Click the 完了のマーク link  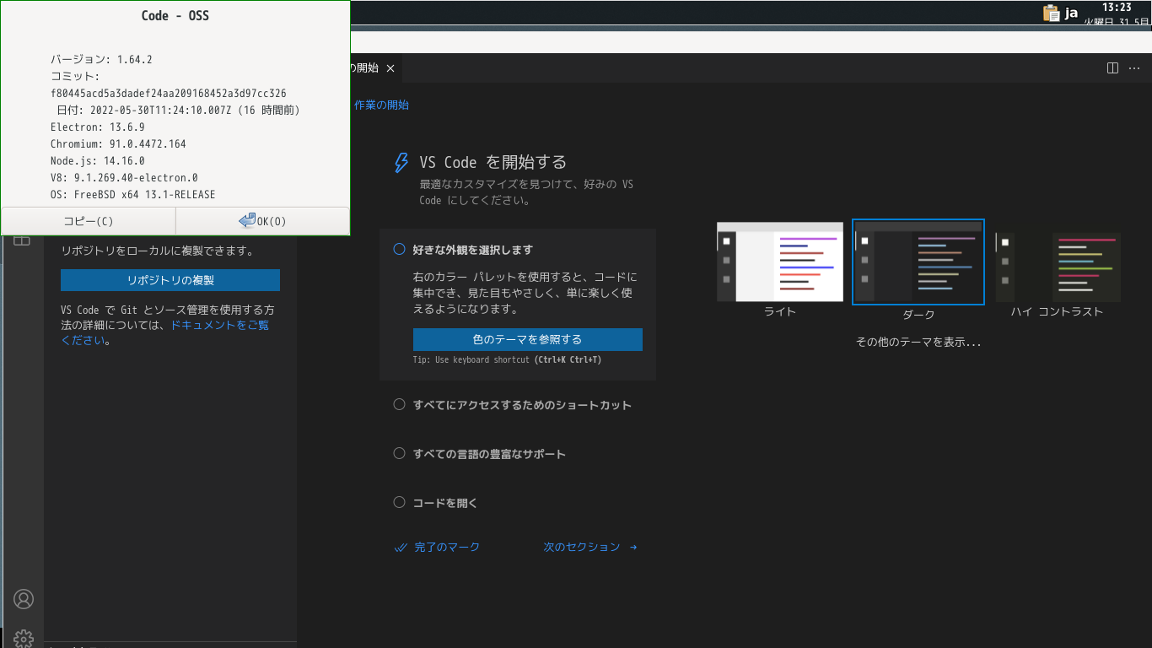(x=437, y=547)
